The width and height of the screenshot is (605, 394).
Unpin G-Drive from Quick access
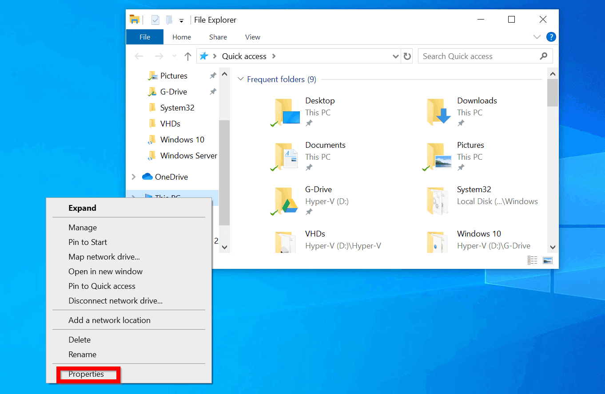click(x=213, y=91)
